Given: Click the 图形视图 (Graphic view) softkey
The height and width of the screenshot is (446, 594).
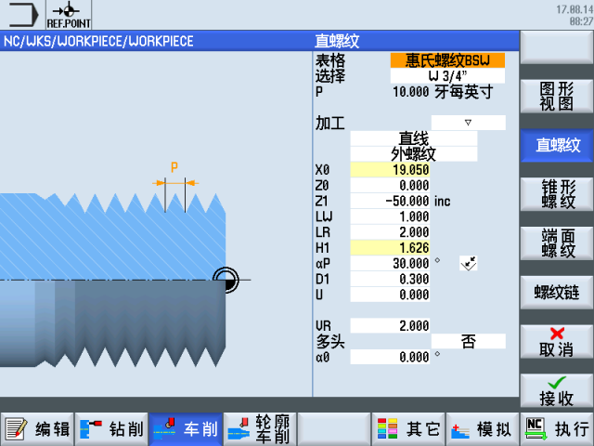Looking at the screenshot, I should pos(557,97).
